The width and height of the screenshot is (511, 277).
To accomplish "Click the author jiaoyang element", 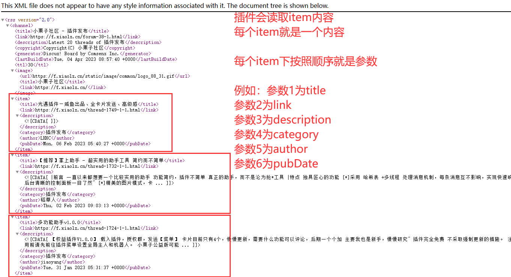I will click(51, 262).
